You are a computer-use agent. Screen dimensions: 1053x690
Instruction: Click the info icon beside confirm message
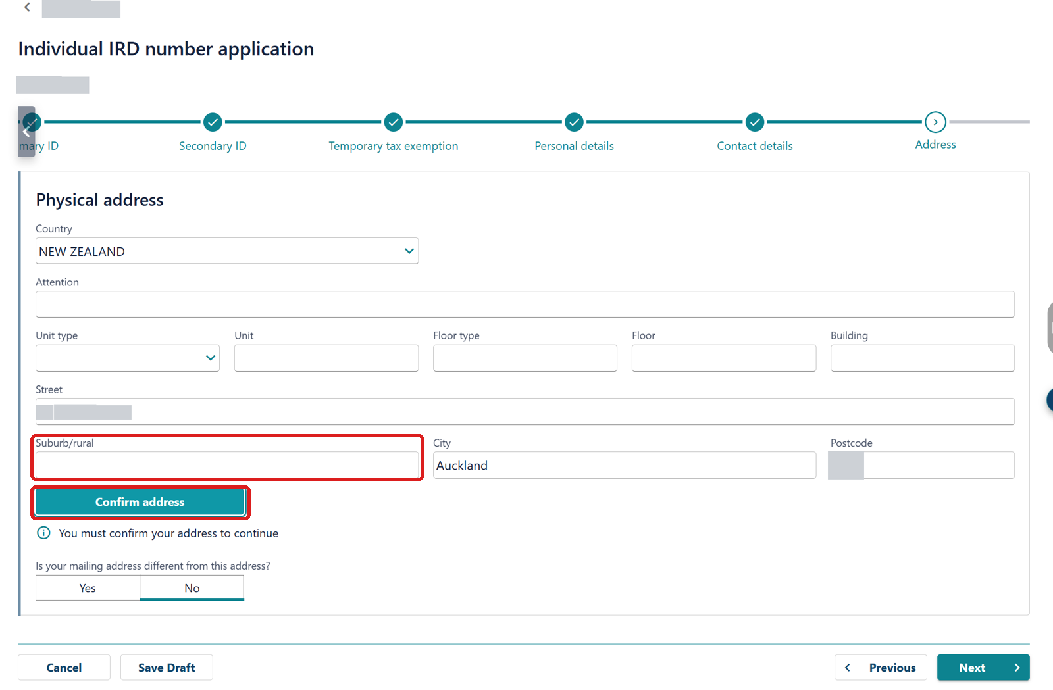coord(43,533)
